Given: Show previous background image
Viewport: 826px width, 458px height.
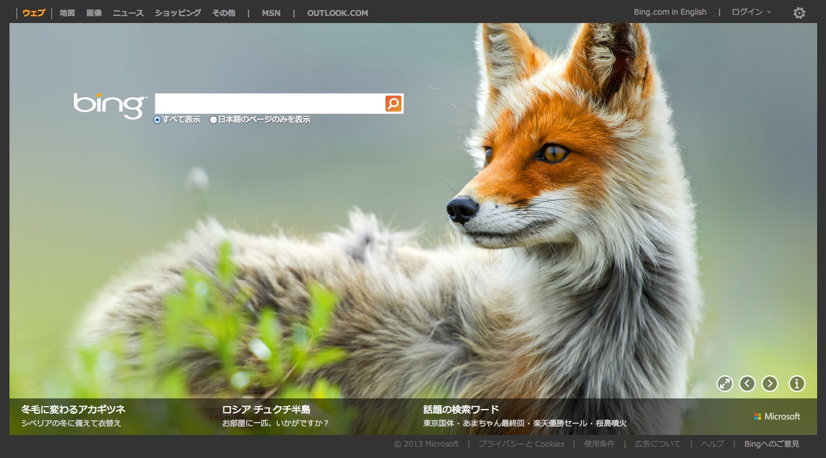Looking at the screenshot, I should point(747,384).
